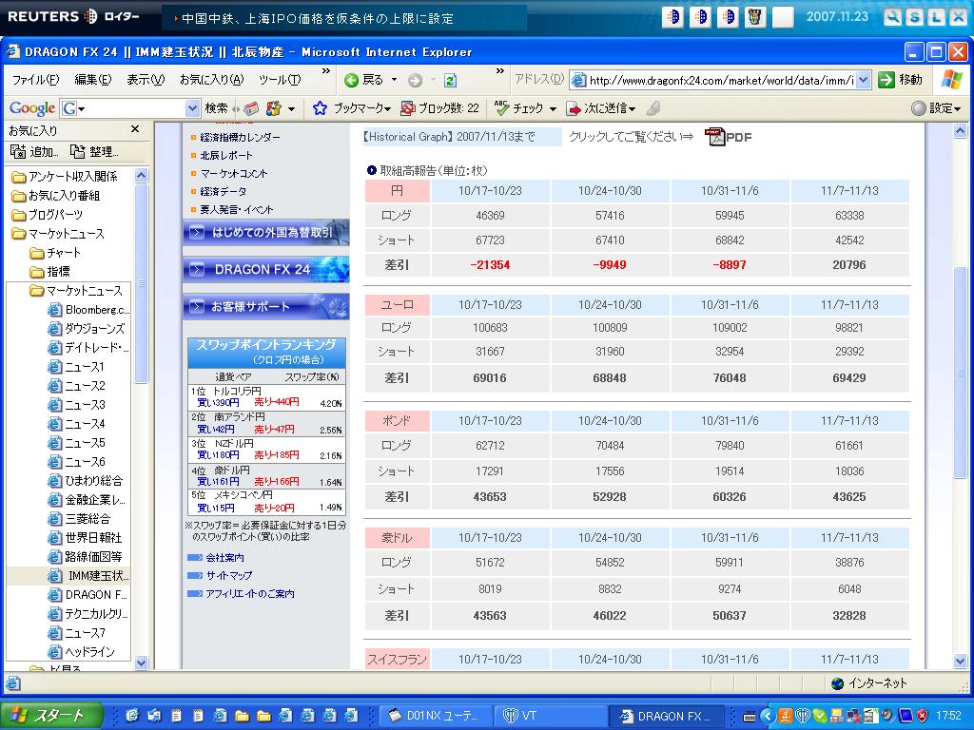
Task: Open the テクニカルクリ... favorite
Action: tap(88, 614)
